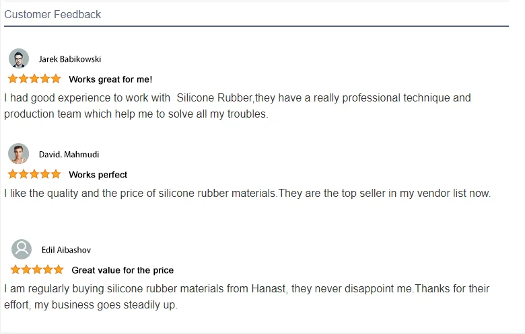Click David Mahmudi's profile photo

click(19, 154)
